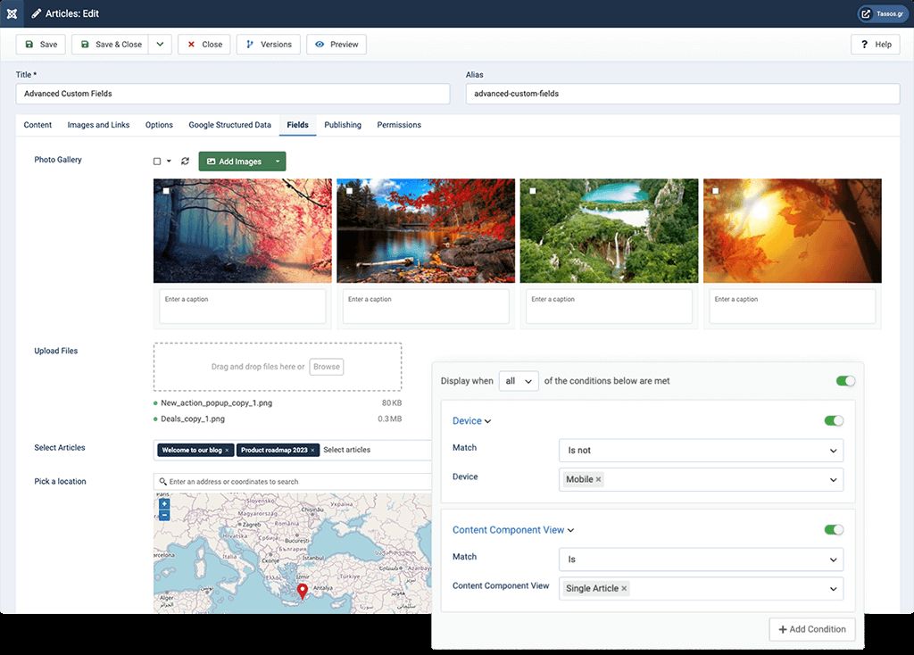The height and width of the screenshot is (655, 914).
Task: Check the green waterfall image checkbox
Action: click(533, 191)
